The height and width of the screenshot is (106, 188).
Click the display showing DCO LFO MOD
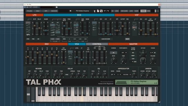(x=137, y=82)
